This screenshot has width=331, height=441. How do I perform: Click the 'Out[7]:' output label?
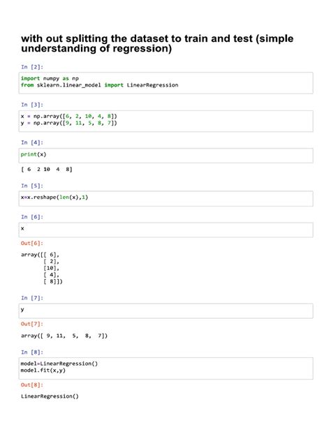pos(32,324)
